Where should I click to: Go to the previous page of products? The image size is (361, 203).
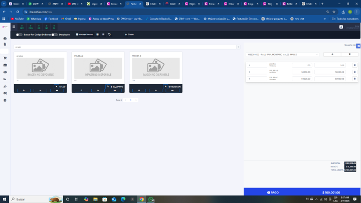tap(125, 100)
